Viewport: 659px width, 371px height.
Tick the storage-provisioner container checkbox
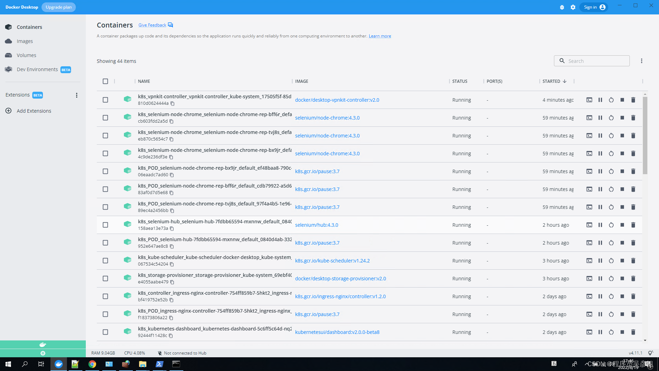[105, 279]
